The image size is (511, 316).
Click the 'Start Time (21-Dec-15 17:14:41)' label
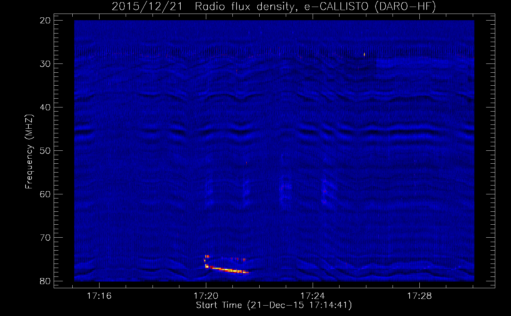[x=274, y=305]
